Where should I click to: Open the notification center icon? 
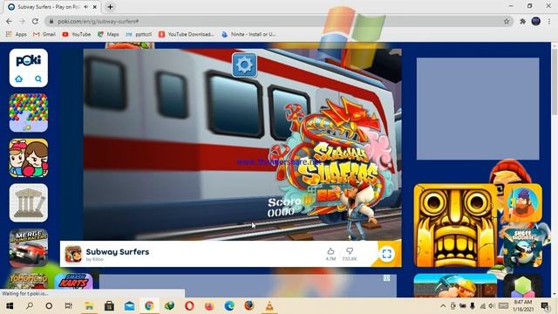(545, 306)
